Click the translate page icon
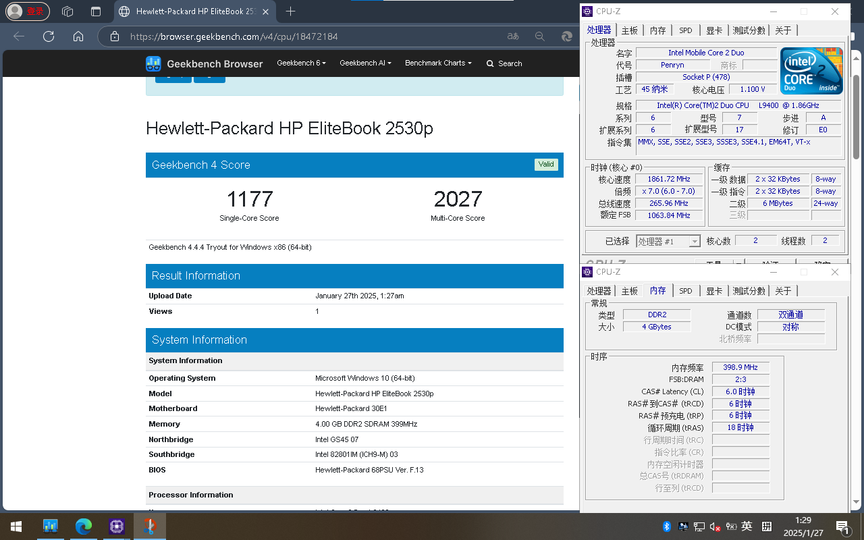Viewport: 864px width, 540px height. tap(514, 36)
